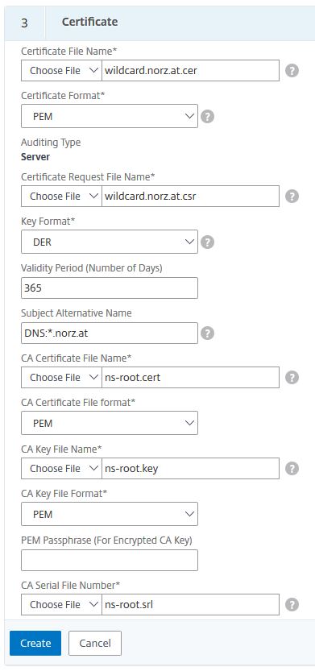The height and width of the screenshot is (671, 315).
Task: Click the PEM Passphrase input field
Action: click(110, 560)
